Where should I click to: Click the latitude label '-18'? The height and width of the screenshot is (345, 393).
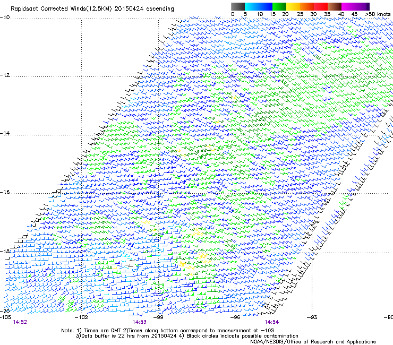(x=5, y=251)
